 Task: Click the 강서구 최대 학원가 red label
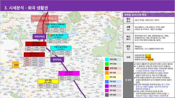click(44, 18)
